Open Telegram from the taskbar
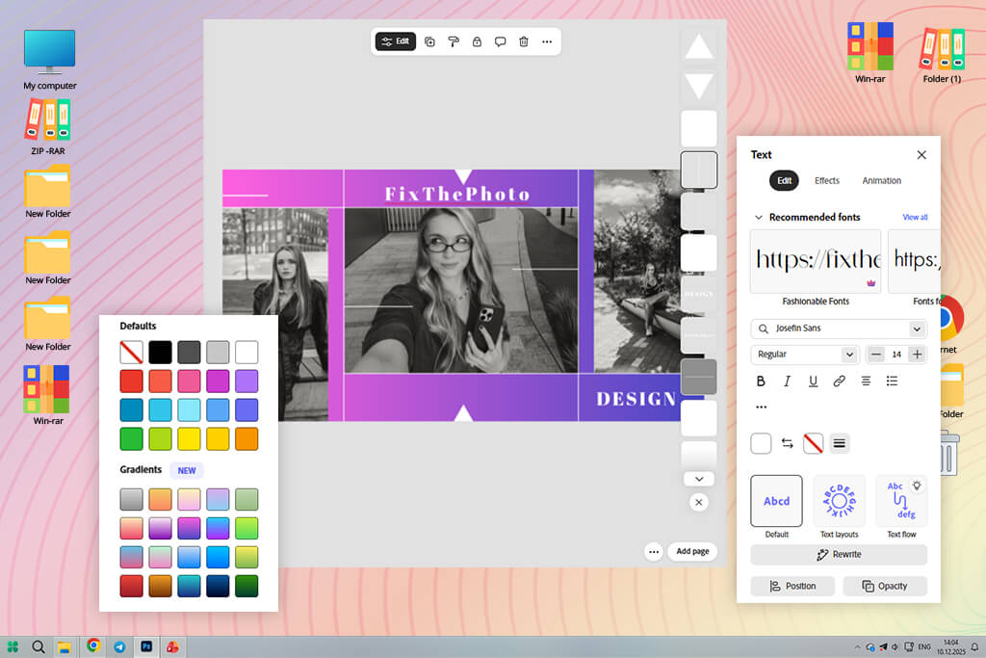This screenshot has height=658, width=986. [x=119, y=646]
